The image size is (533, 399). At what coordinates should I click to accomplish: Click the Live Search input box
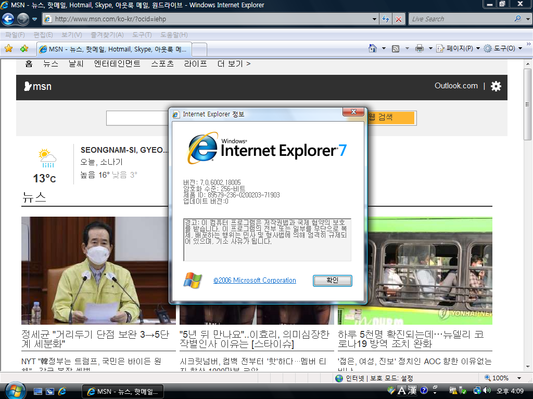coord(462,19)
